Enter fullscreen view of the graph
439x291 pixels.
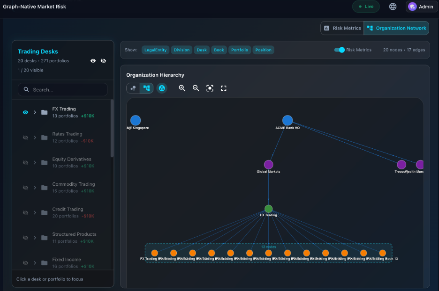224,88
